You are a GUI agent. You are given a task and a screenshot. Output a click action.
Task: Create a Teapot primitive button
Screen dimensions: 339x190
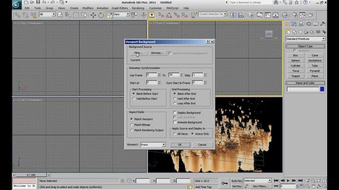[x=296, y=76]
